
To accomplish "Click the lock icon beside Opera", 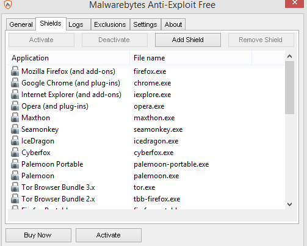I will [15, 106].
